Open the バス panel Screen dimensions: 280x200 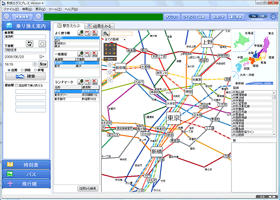click(26, 174)
